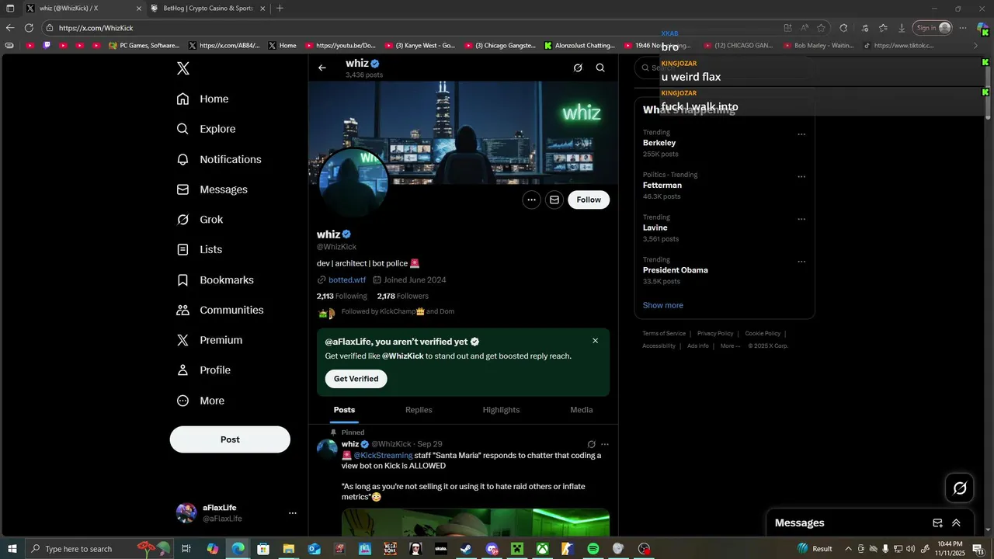Click the Get Verified button
The image size is (994, 559).
click(356, 379)
